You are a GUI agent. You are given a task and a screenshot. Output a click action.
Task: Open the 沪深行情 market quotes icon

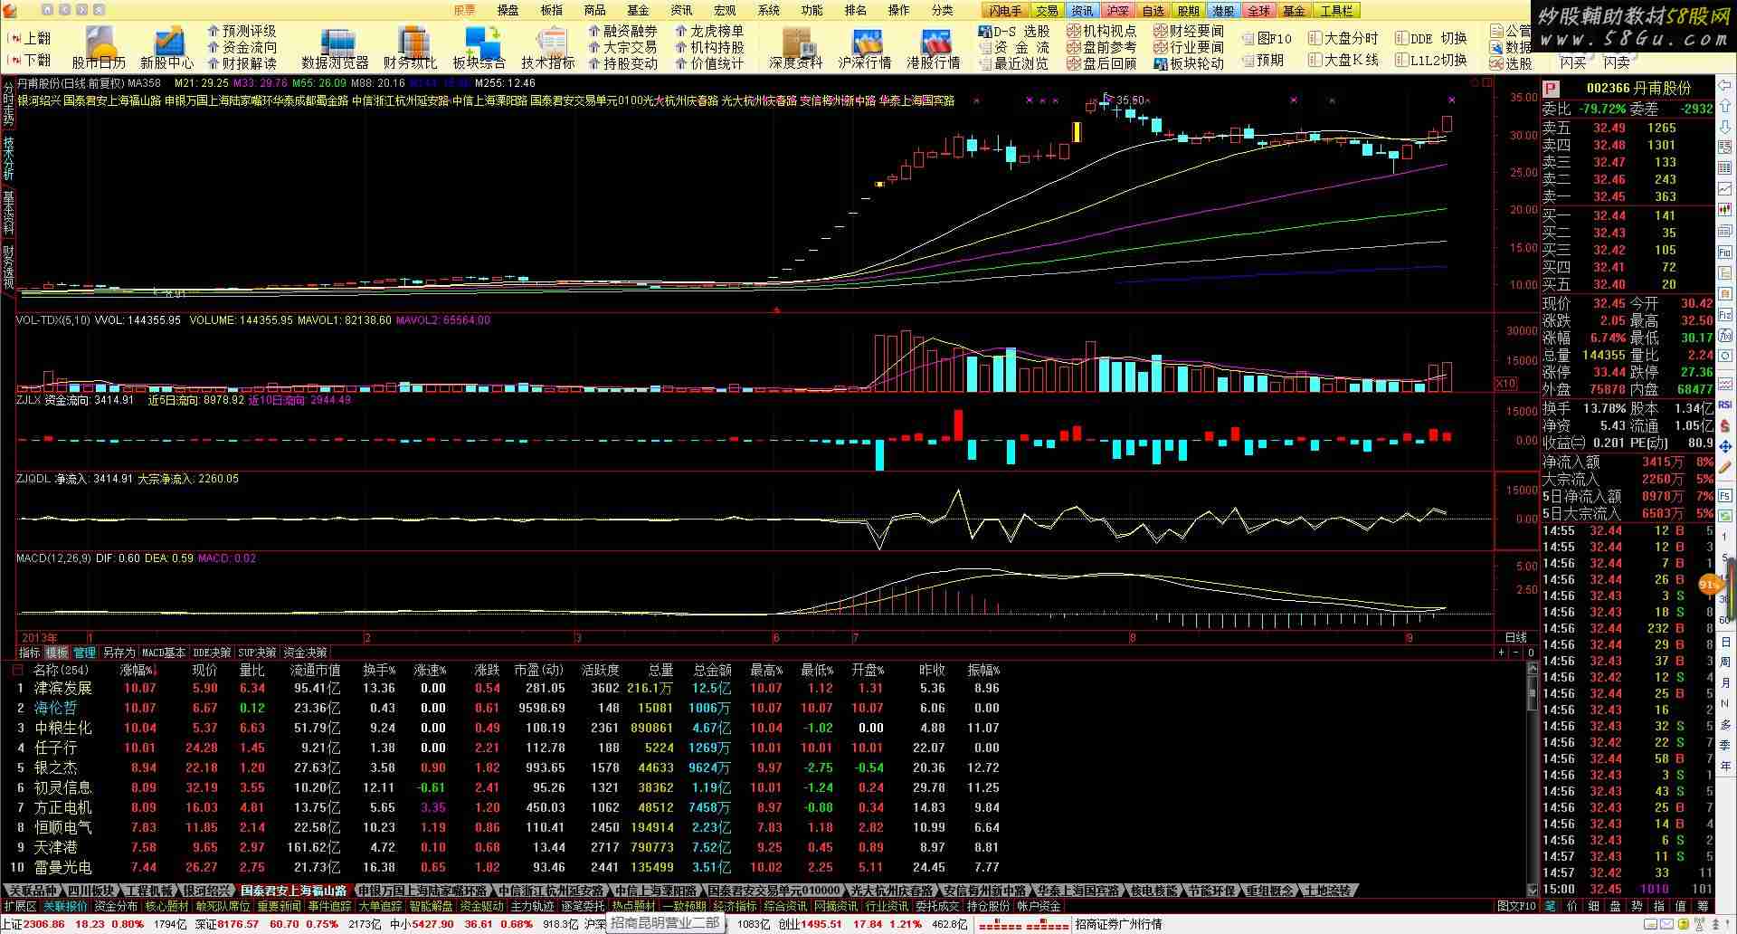[865, 47]
